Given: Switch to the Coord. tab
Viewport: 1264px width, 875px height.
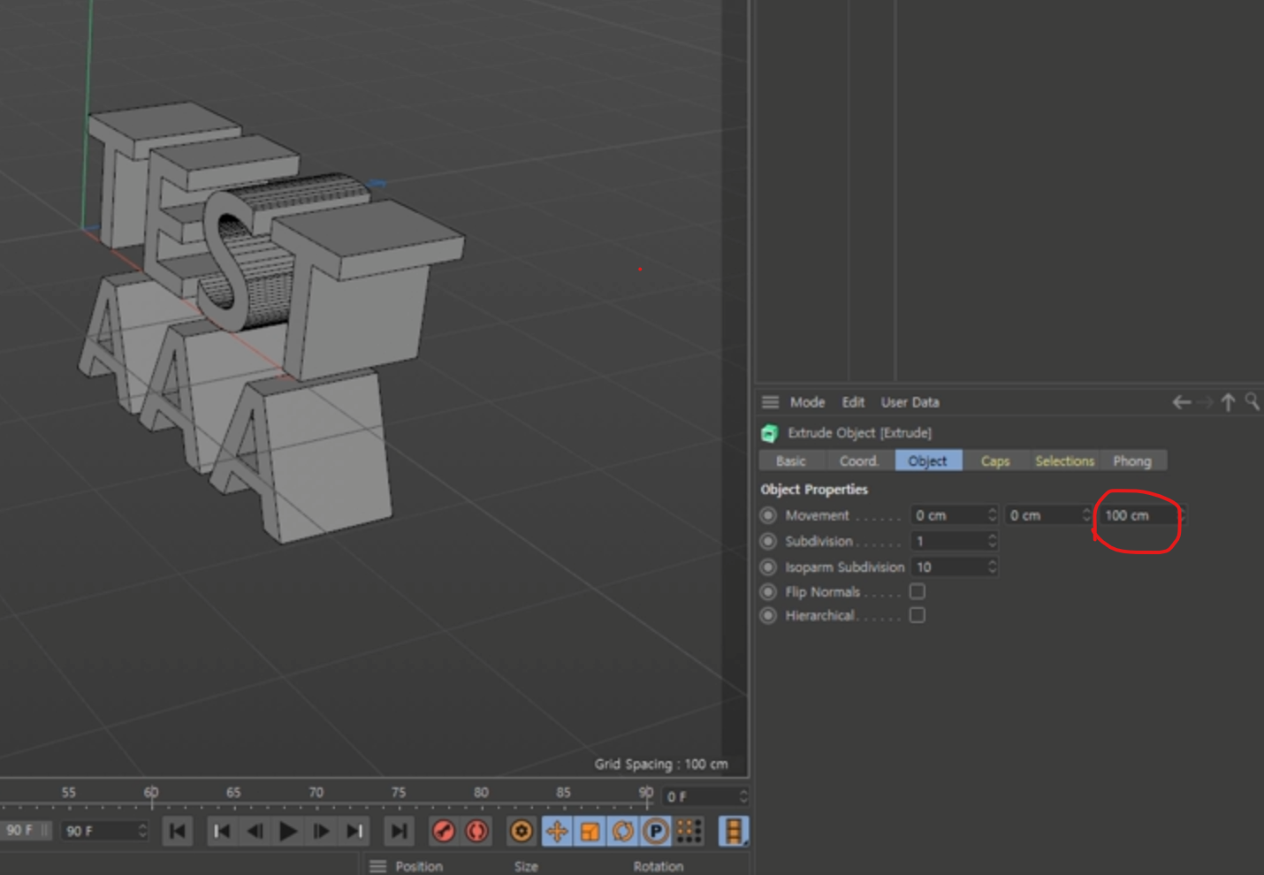Looking at the screenshot, I should click(x=860, y=460).
